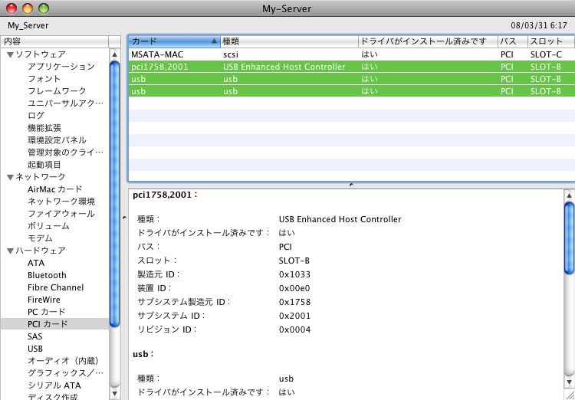This screenshot has height=400, width=575.
Task: Select PCI カード in the hardware list
Action: (x=48, y=324)
